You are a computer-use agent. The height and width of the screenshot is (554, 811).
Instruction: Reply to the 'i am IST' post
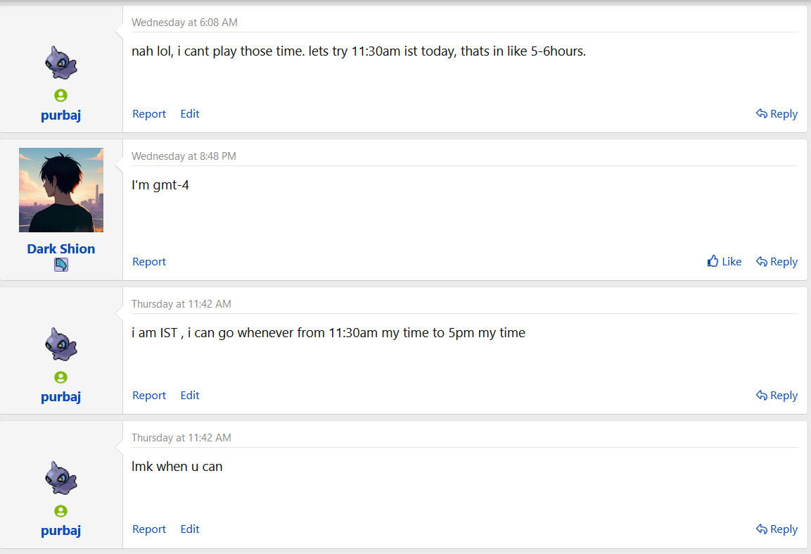click(x=777, y=396)
